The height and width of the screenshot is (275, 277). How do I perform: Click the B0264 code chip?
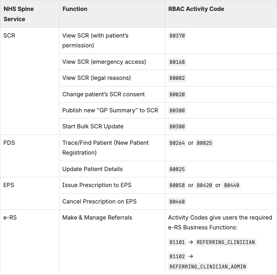[177, 143]
